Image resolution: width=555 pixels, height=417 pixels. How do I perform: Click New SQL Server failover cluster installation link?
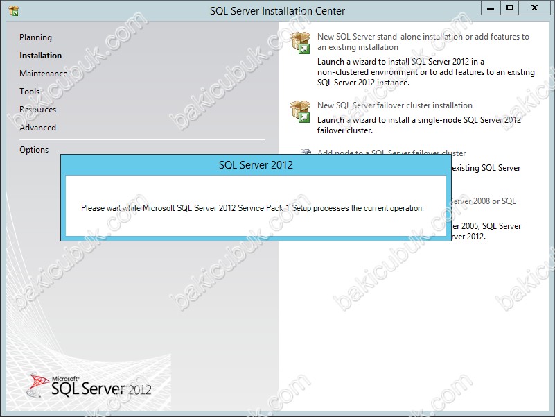point(395,105)
